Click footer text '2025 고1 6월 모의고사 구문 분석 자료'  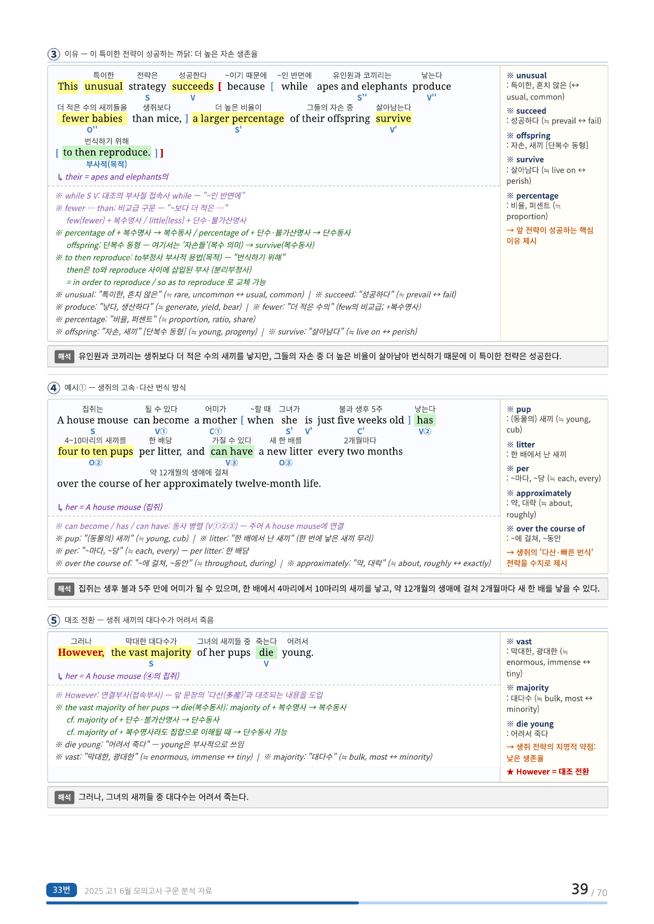(x=148, y=891)
